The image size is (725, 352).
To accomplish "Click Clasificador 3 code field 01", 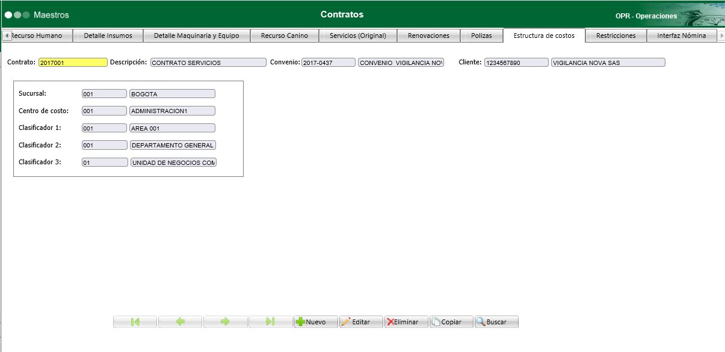I will 105,162.
